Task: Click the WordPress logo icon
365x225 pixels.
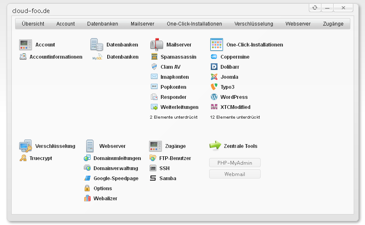Action: (x=214, y=97)
